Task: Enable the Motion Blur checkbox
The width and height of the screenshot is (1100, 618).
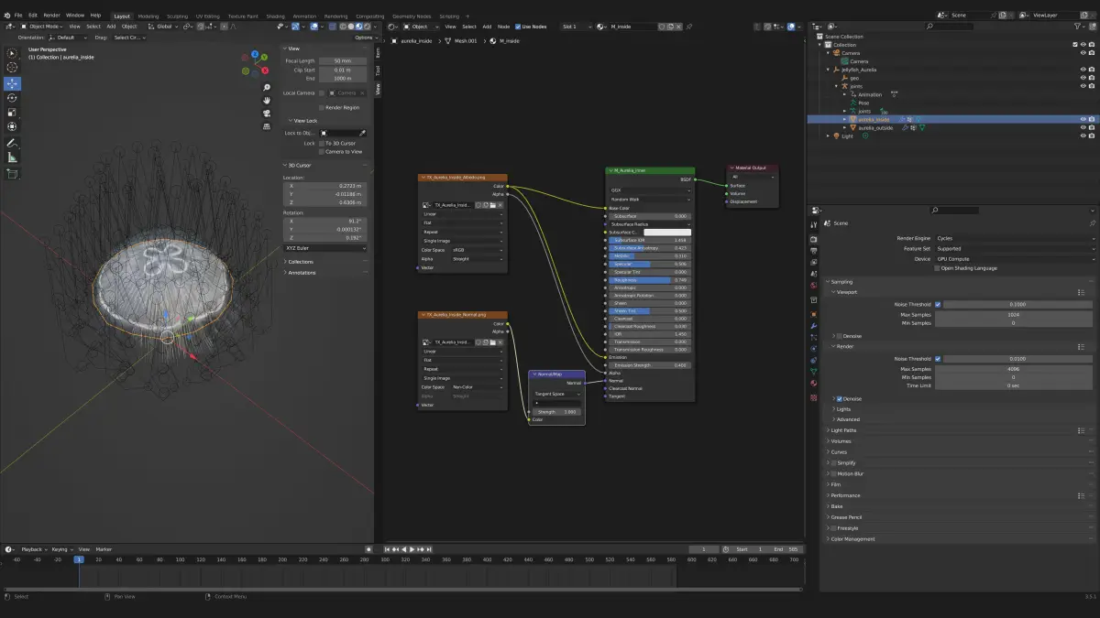Action: [x=833, y=473]
